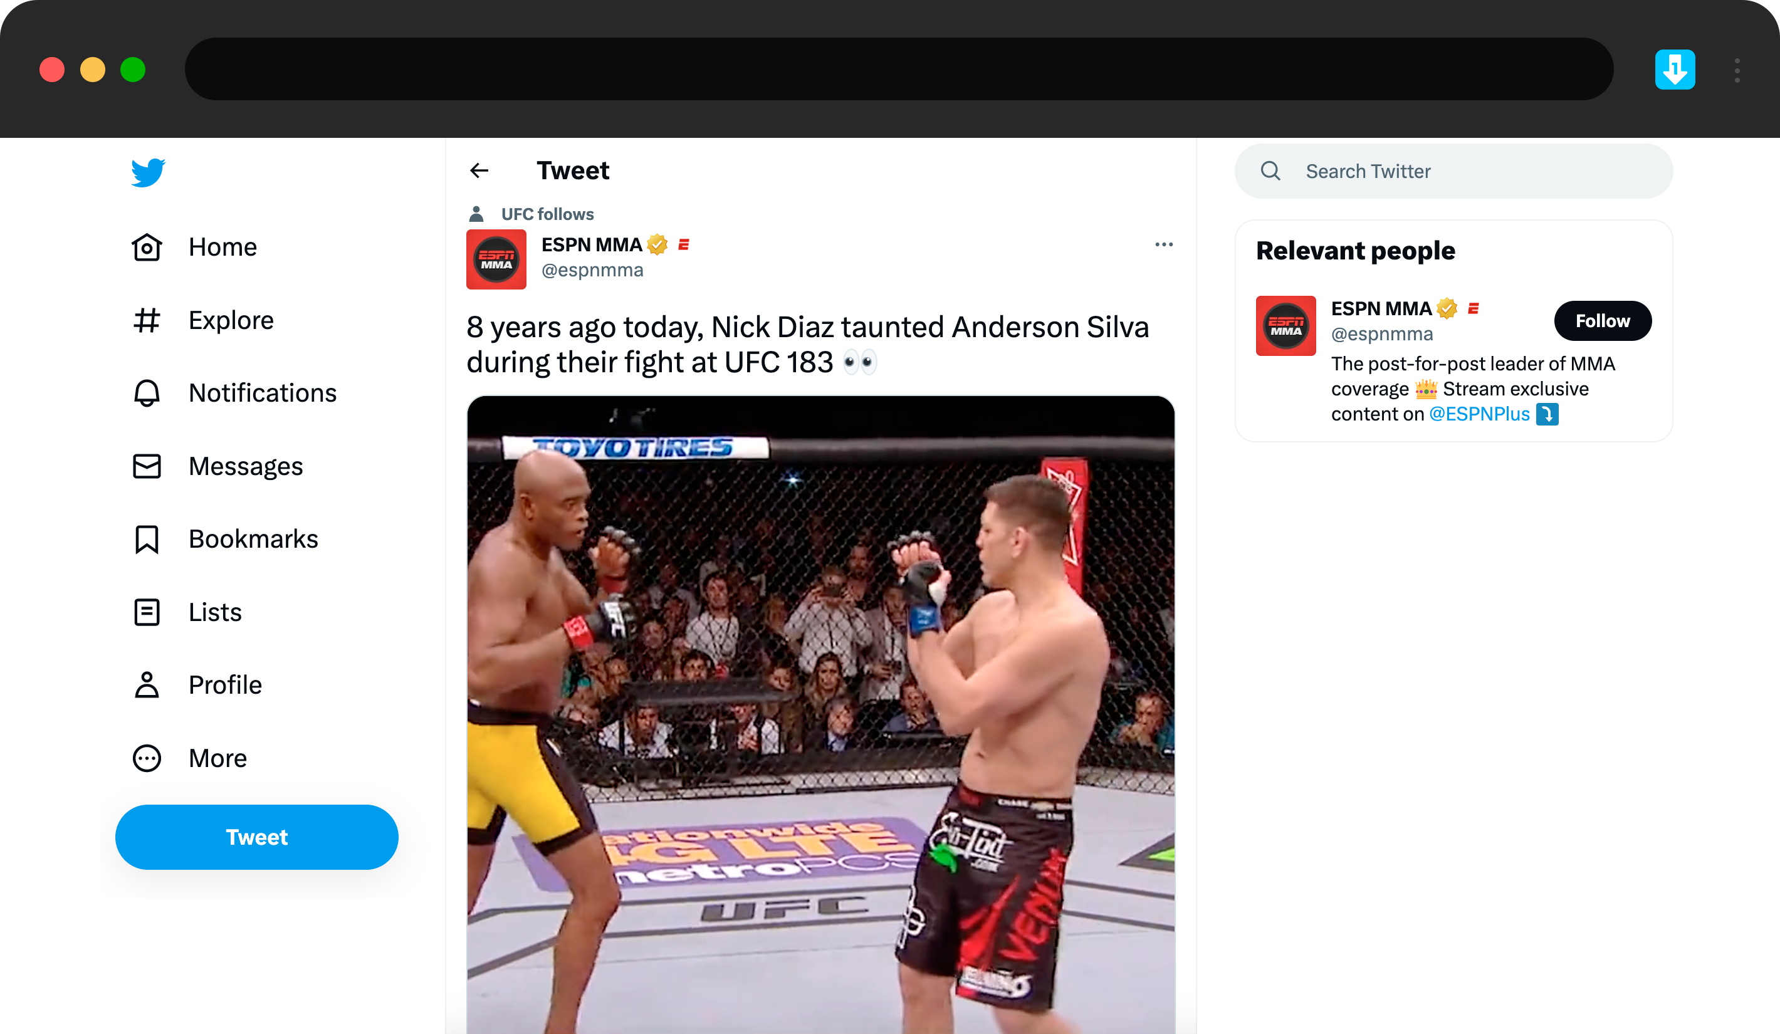1780x1034 pixels.
Task: Click the Lists icon in sidebar
Action: coord(148,612)
